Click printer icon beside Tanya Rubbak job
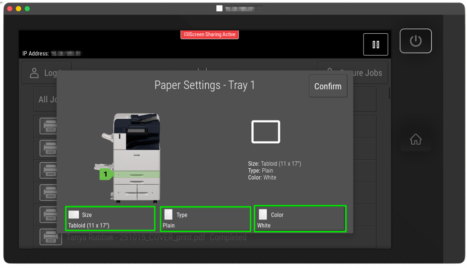Viewport: 467px width, 268px height. (51, 237)
